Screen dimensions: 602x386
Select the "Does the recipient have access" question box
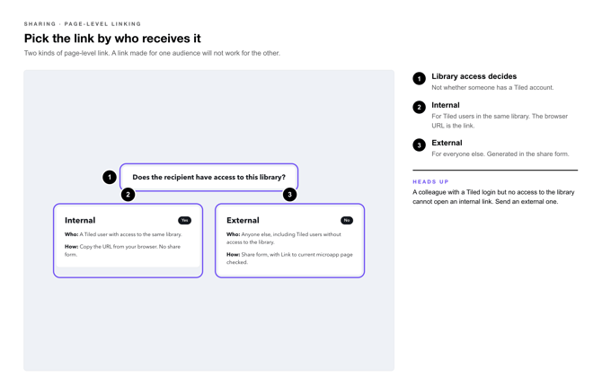click(208, 177)
